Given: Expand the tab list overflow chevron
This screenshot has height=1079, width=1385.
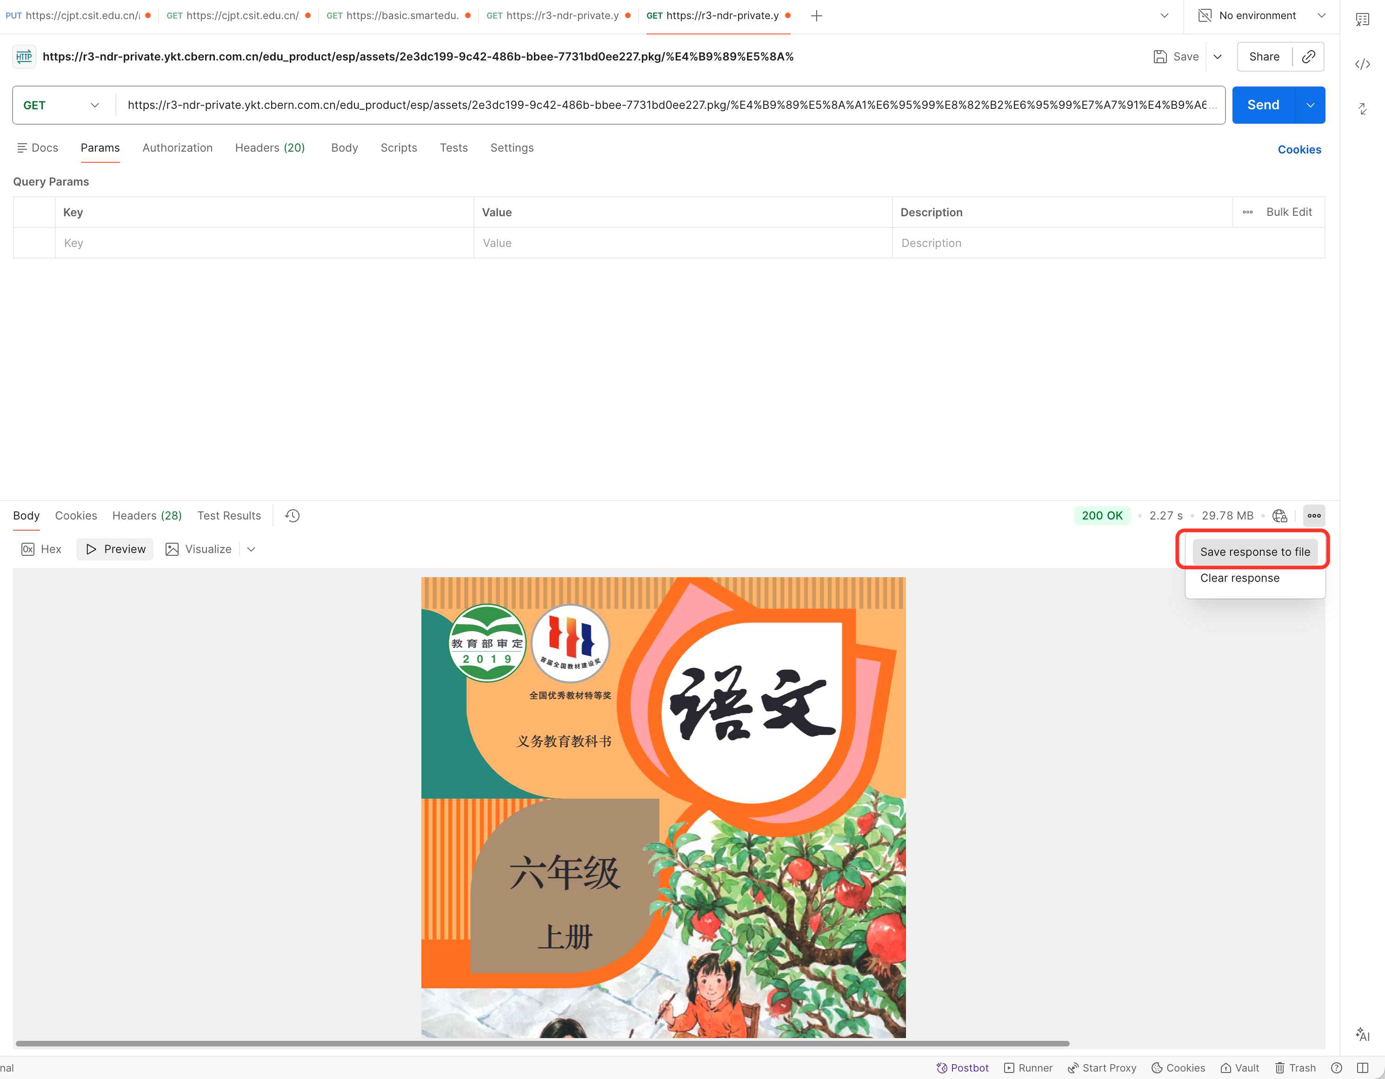Looking at the screenshot, I should pos(1165,16).
